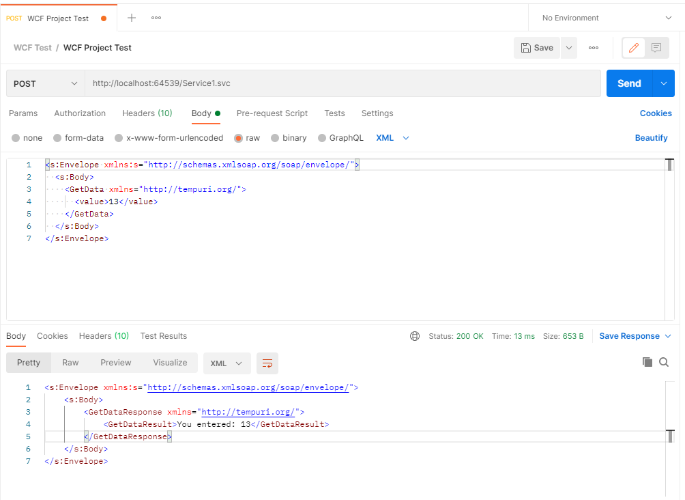Open the comments icon
Screen dimensions: 685x500
(656, 48)
